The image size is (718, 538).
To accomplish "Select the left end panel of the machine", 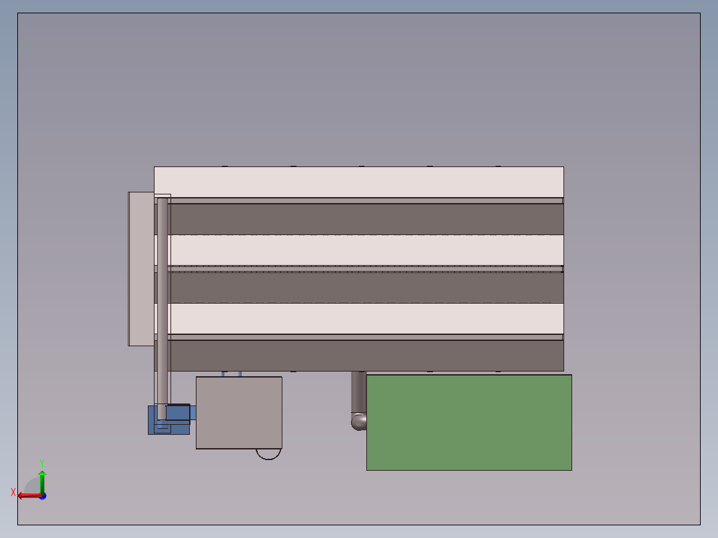I will click(141, 269).
